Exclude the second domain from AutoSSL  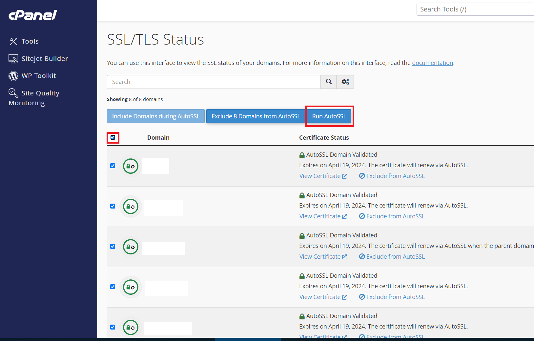tap(392, 216)
